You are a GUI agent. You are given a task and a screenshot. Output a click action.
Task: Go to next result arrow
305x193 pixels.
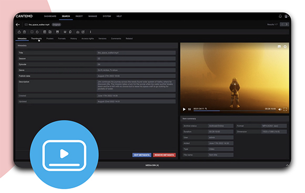point(287,24)
